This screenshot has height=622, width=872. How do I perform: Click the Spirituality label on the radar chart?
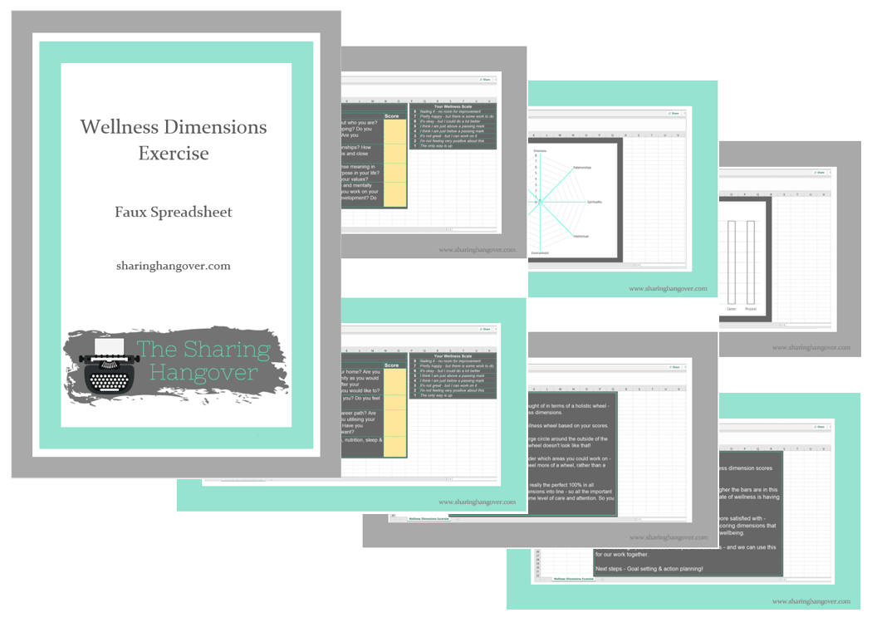(595, 202)
